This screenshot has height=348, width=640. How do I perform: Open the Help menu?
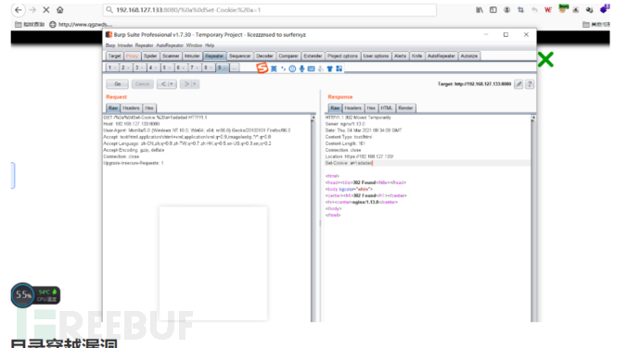point(210,45)
